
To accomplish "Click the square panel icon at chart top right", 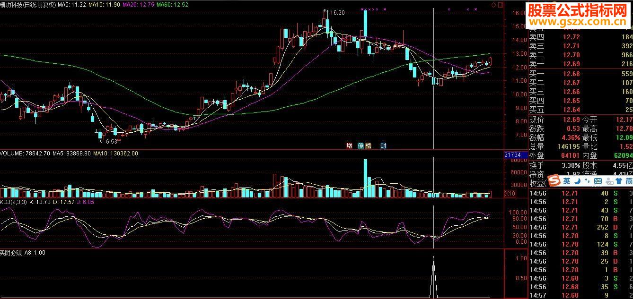I will 501,5.
